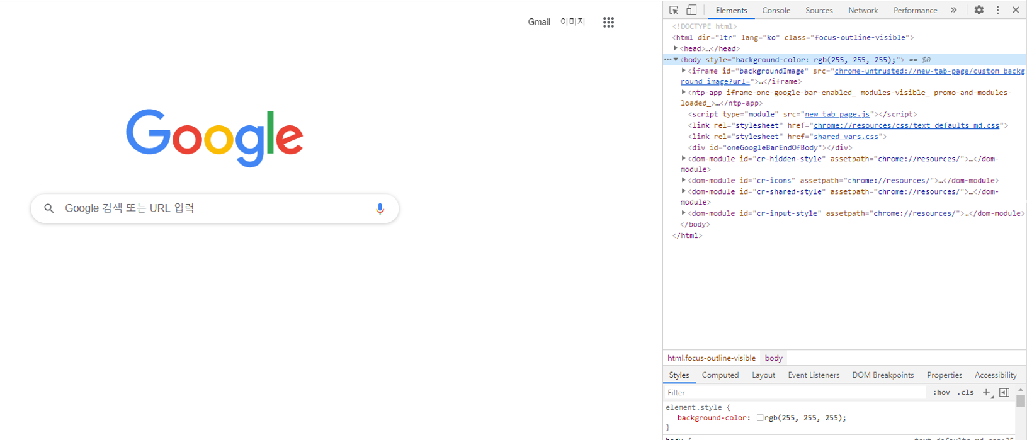Close the DevTools panel
The image size is (1027, 440).
click(1016, 10)
